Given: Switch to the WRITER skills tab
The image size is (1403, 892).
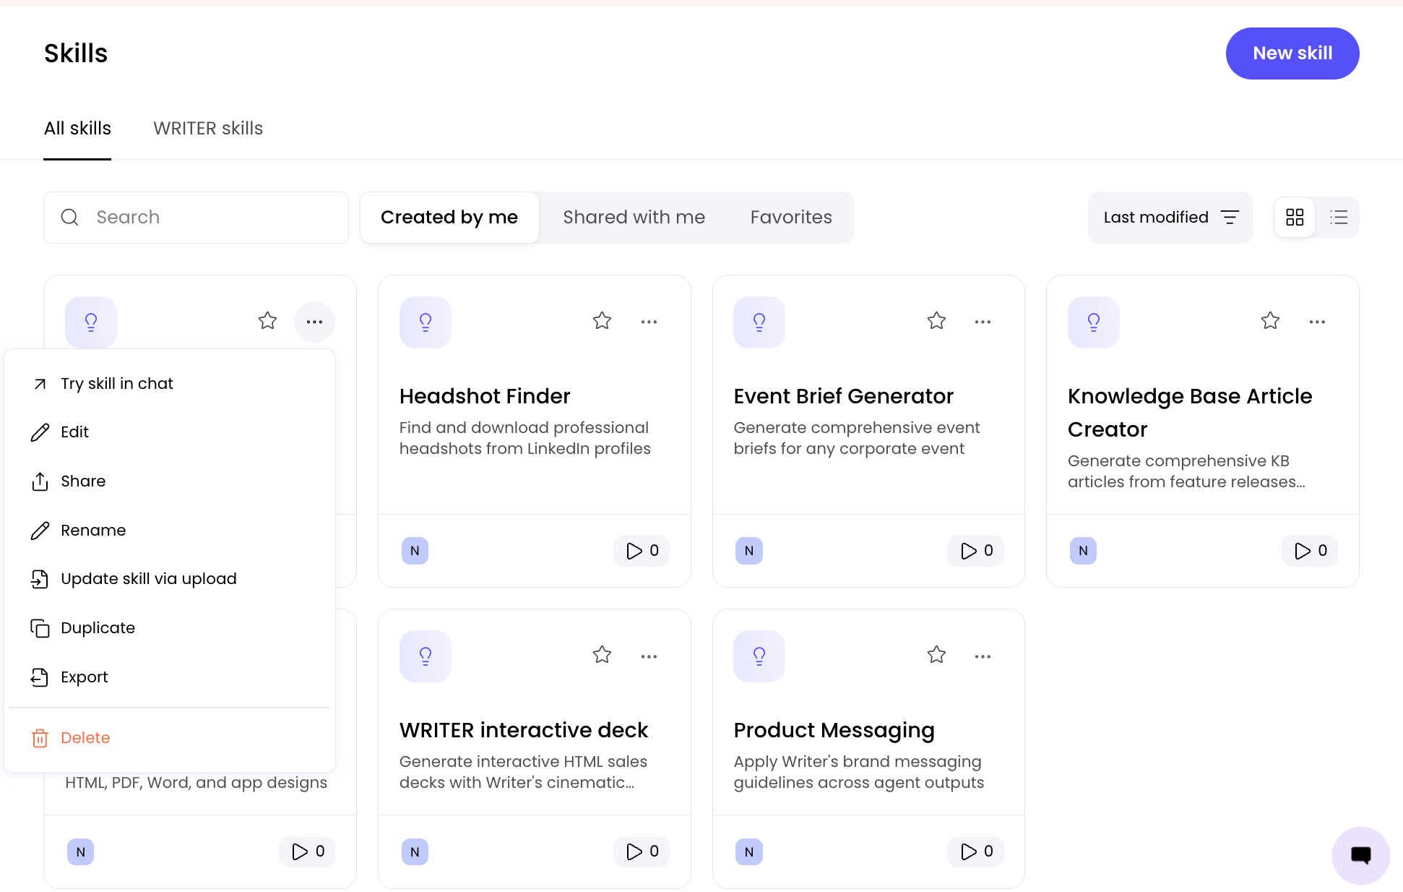Looking at the screenshot, I should pos(208,129).
